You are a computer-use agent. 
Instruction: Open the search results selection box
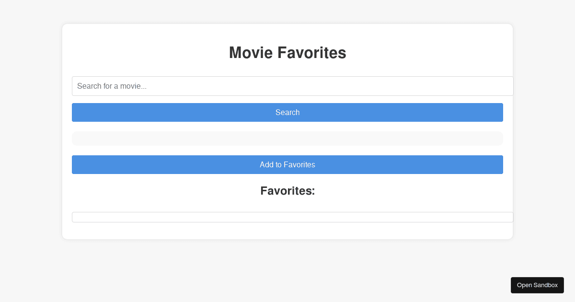point(287,138)
